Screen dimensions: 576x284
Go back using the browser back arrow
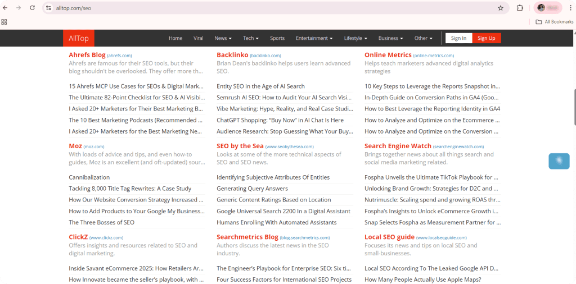[5, 8]
